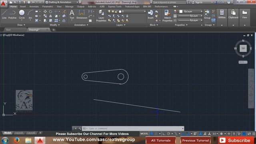The image size is (256, 144).
Task: Open the Insert ribbon tab
Action: pyautogui.click(x=23, y=6)
